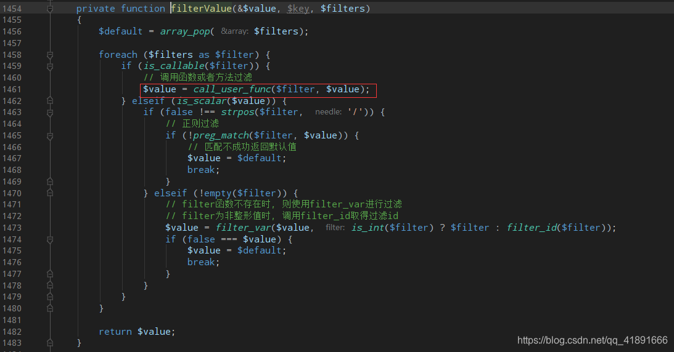Toggle the fold marker on line 1462

coord(50,101)
